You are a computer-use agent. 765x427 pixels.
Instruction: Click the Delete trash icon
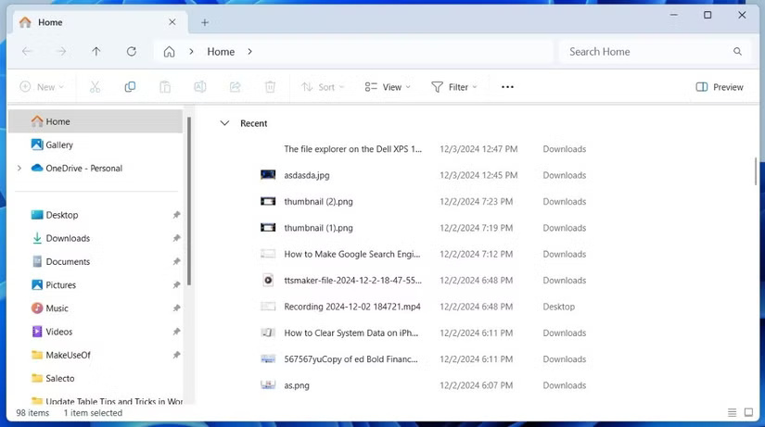[x=270, y=87]
